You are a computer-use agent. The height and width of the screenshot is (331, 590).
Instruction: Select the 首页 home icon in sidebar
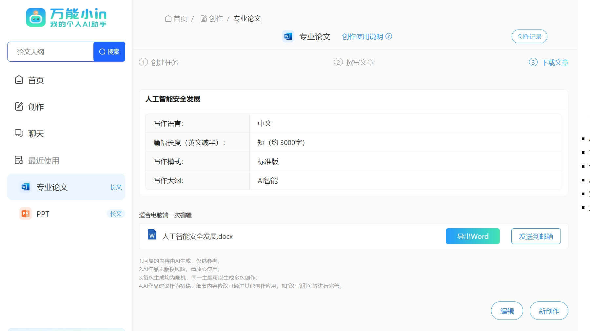pyautogui.click(x=19, y=80)
